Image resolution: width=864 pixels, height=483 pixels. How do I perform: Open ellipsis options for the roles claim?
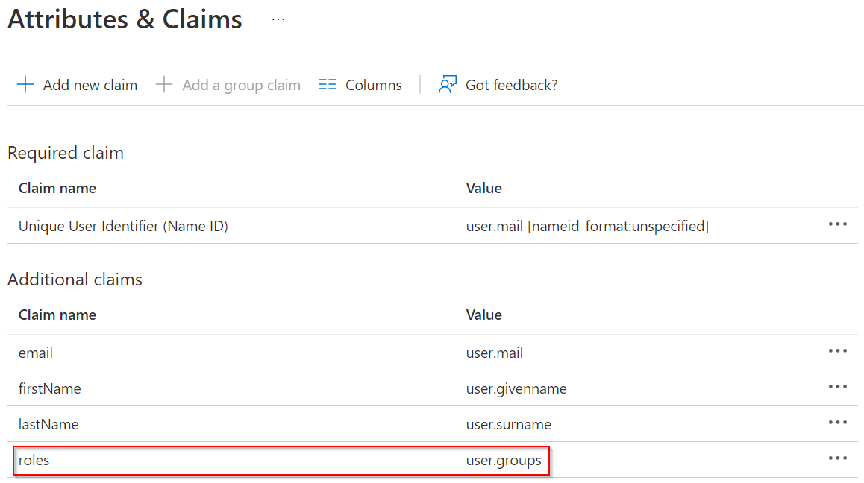tap(838, 458)
